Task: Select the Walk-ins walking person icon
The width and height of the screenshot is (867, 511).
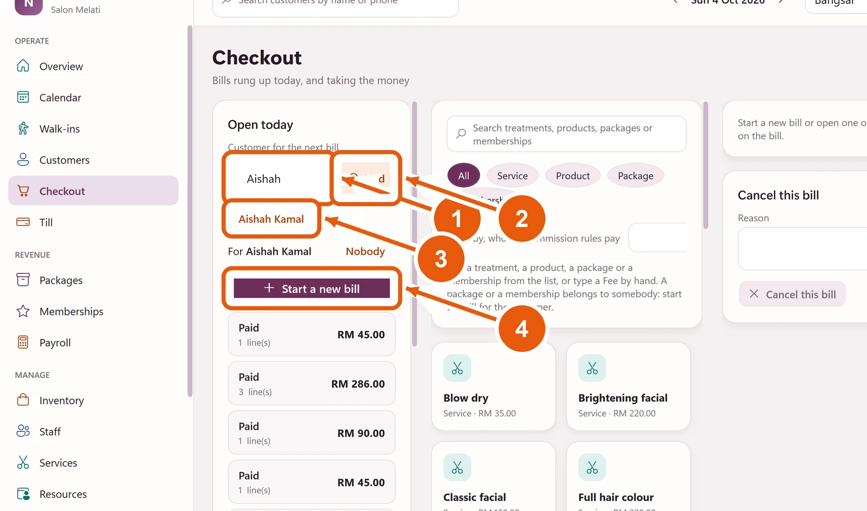Action: tap(23, 128)
